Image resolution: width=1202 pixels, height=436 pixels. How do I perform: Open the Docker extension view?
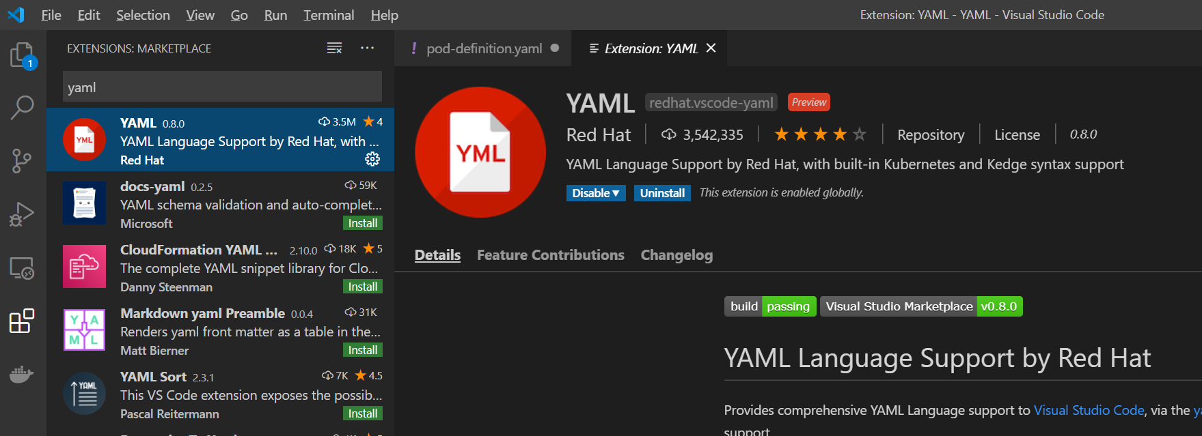[x=23, y=374]
